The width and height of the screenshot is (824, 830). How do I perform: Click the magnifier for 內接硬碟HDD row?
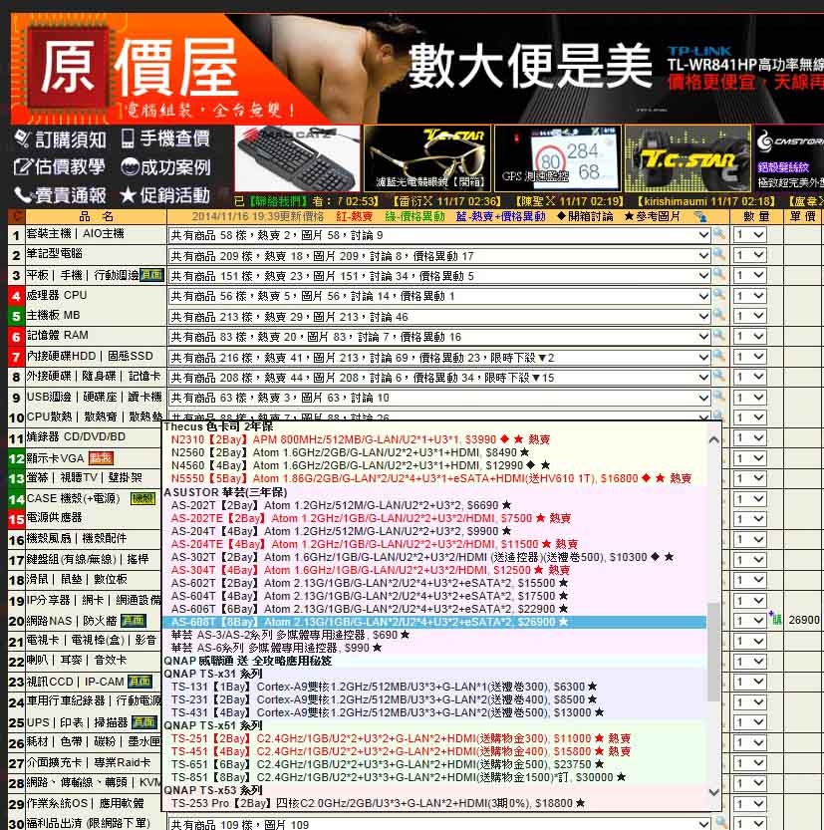(718, 357)
